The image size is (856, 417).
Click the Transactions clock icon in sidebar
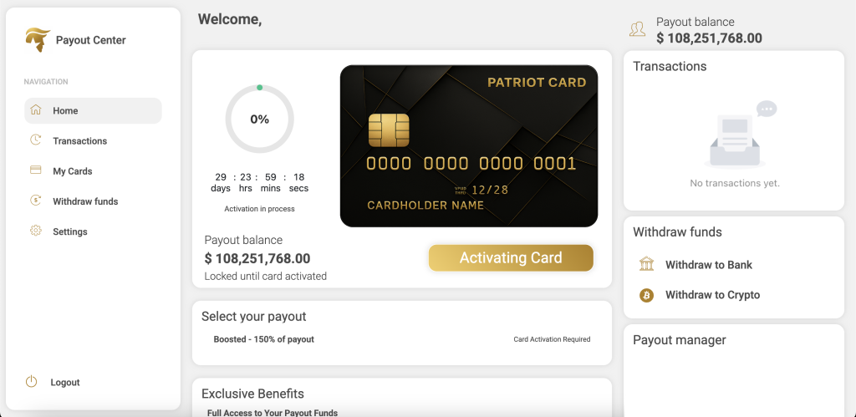pyautogui.click(x=35, y=140)
